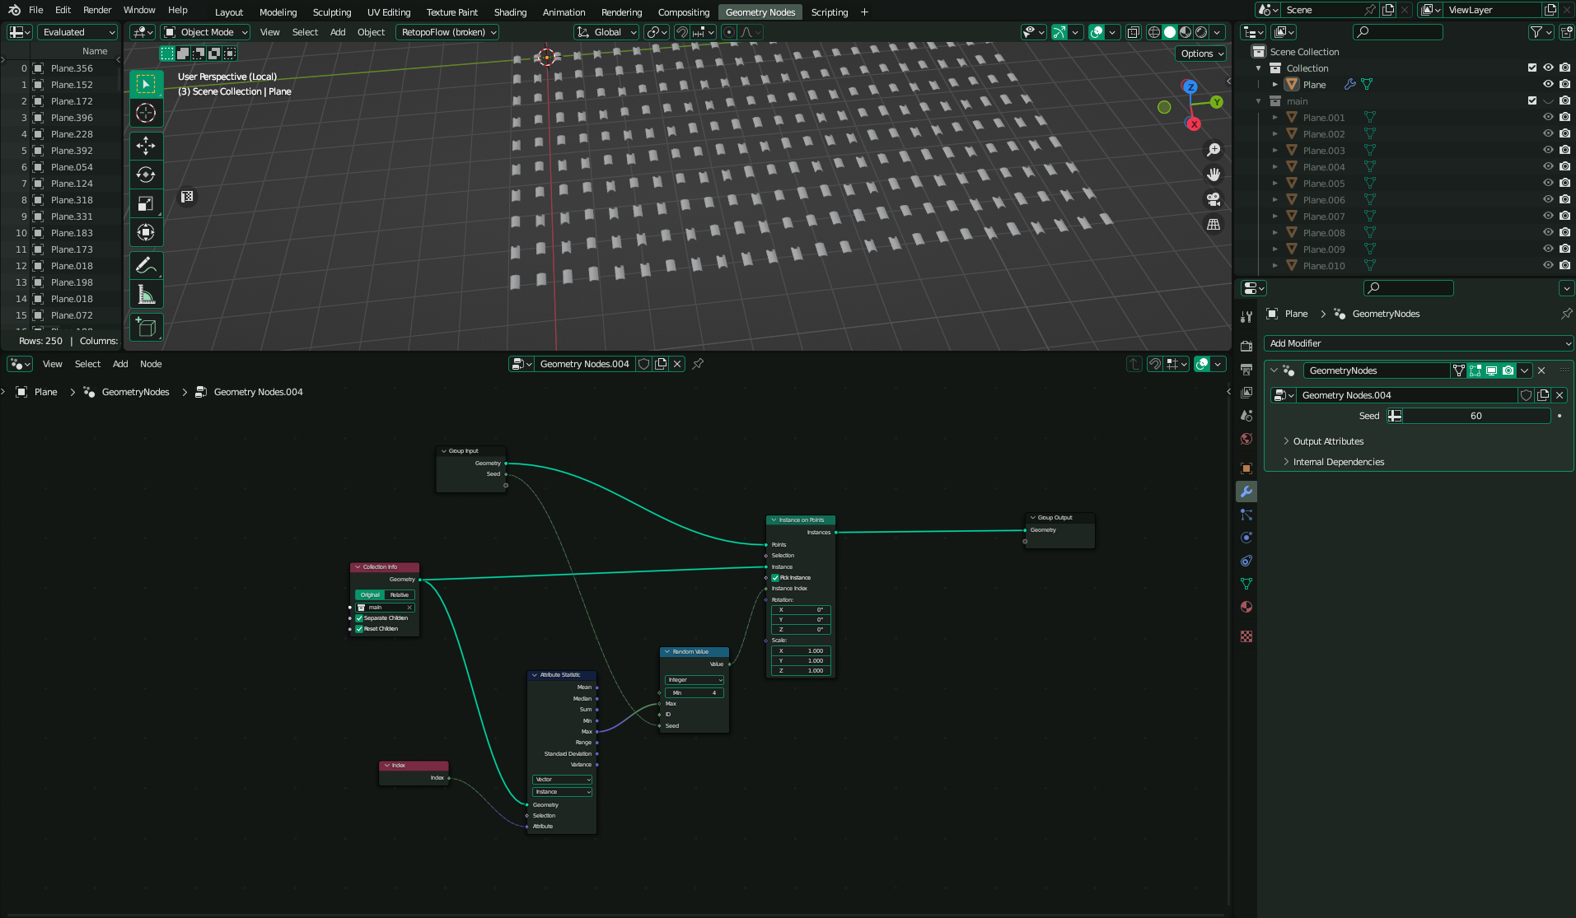
Task: Toggle main collection exclude checkbox
Action: click(1532, 101)
